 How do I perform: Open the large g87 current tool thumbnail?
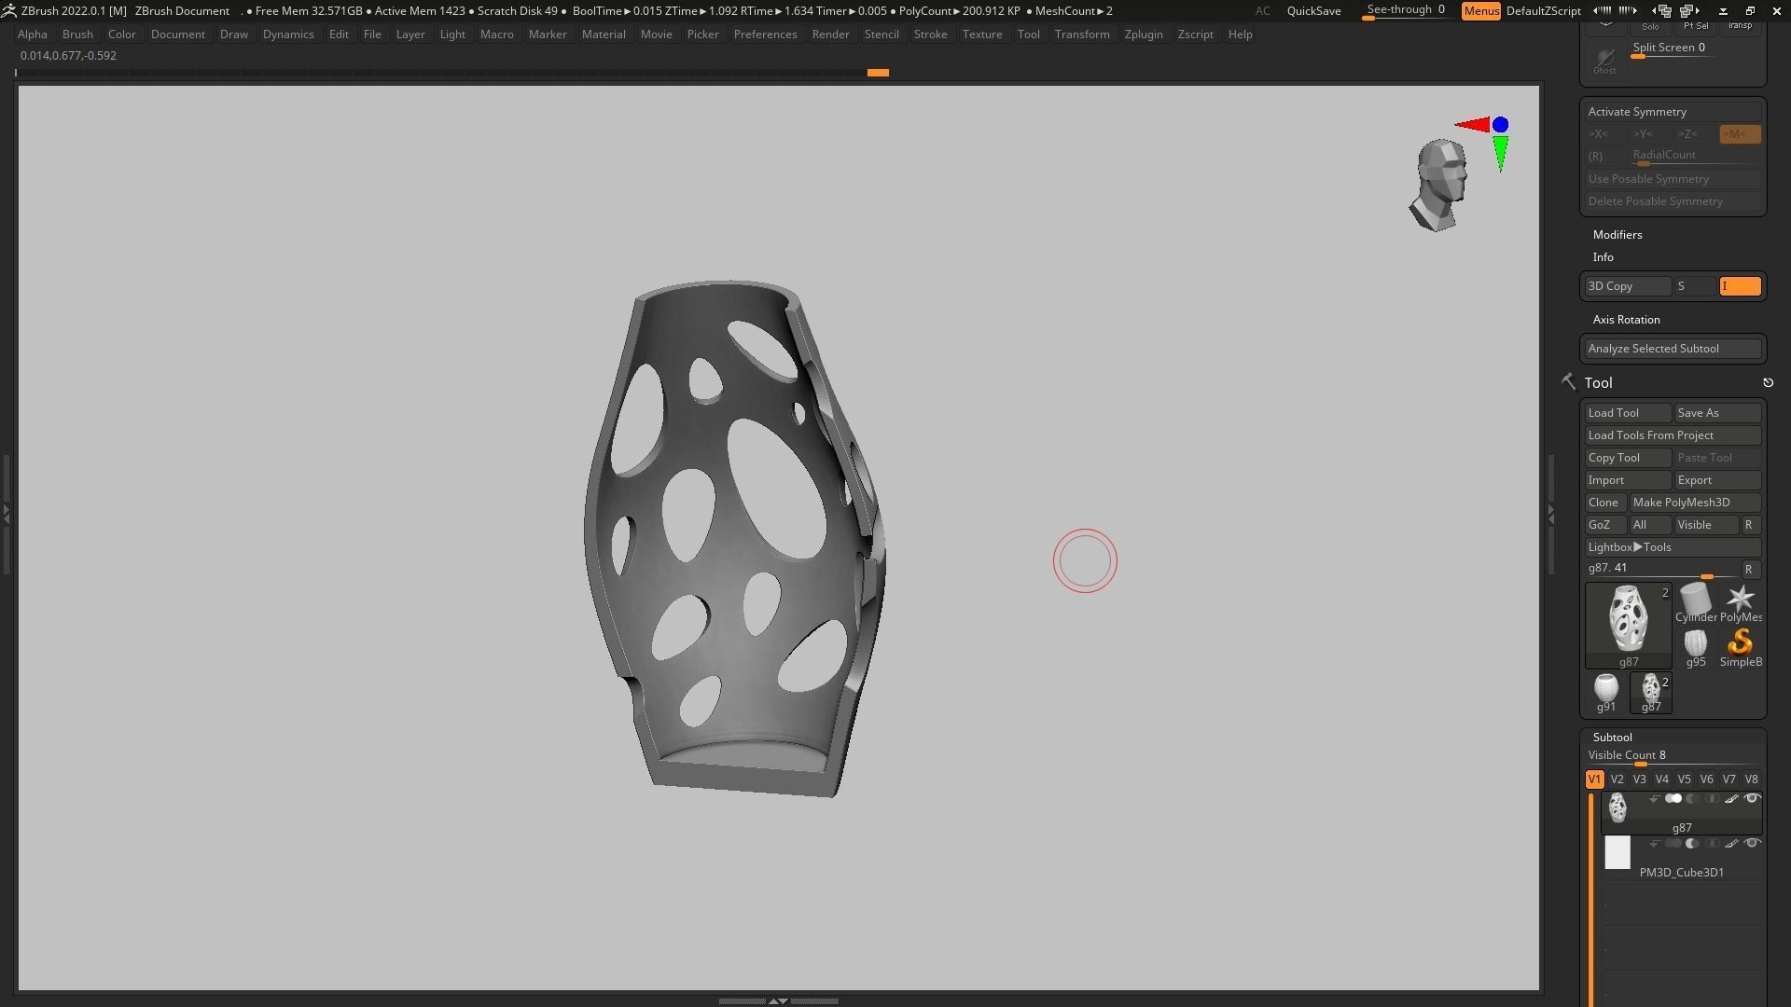point(1629,626)
